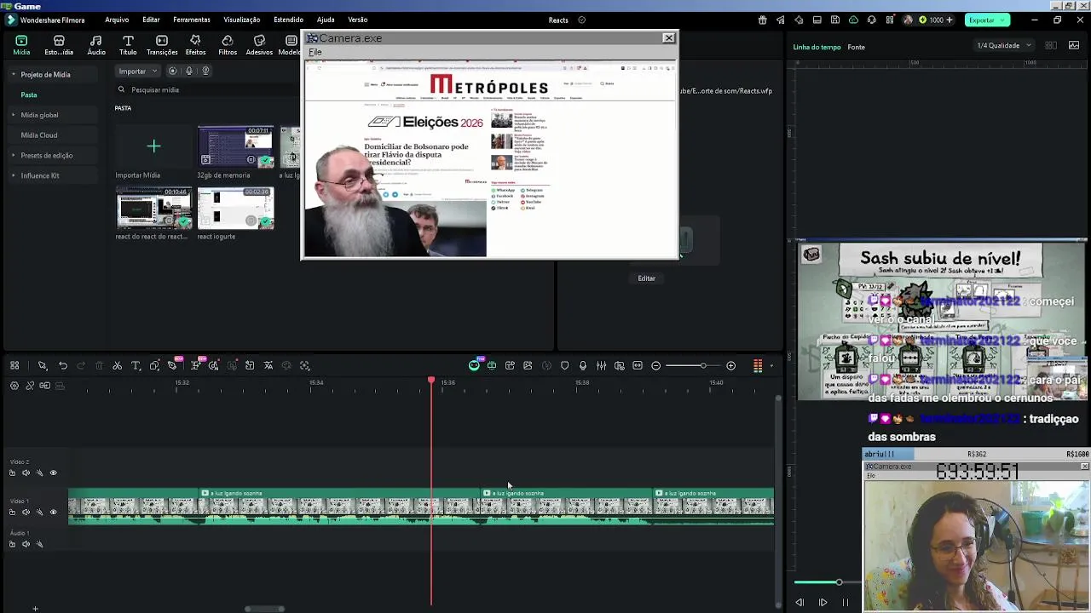
Task: Click the select cursor tool in timeline toolbar
Action: [x=42, y=365]
